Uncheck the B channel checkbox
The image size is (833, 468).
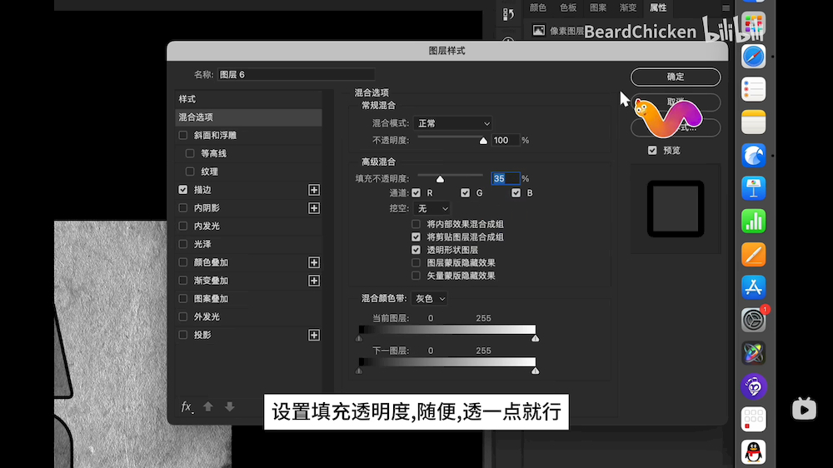[516, 193]
